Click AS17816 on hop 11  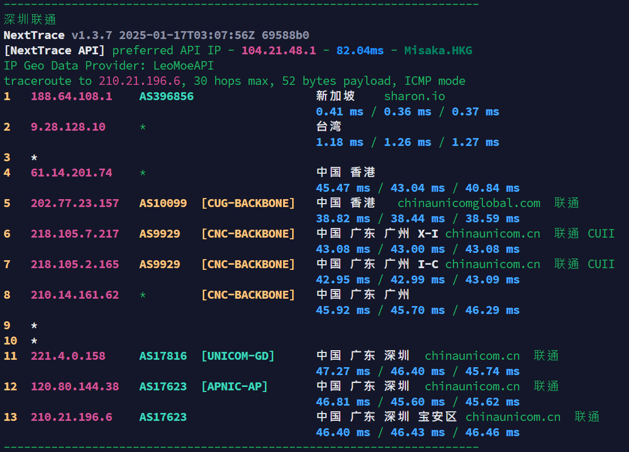point(163,356)
